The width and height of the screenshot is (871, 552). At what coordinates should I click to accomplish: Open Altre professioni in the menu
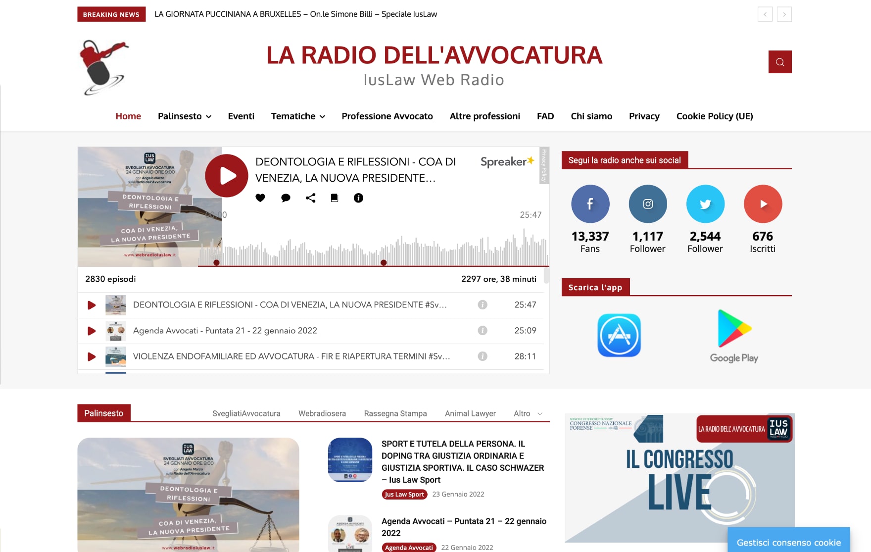(485, 116)
